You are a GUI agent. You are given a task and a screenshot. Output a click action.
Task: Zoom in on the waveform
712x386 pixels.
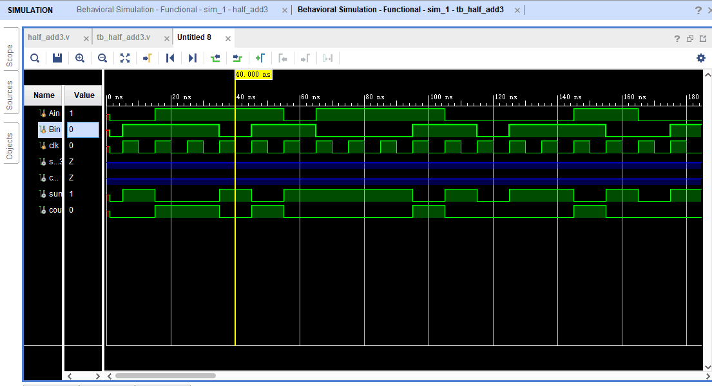point(80,58)
